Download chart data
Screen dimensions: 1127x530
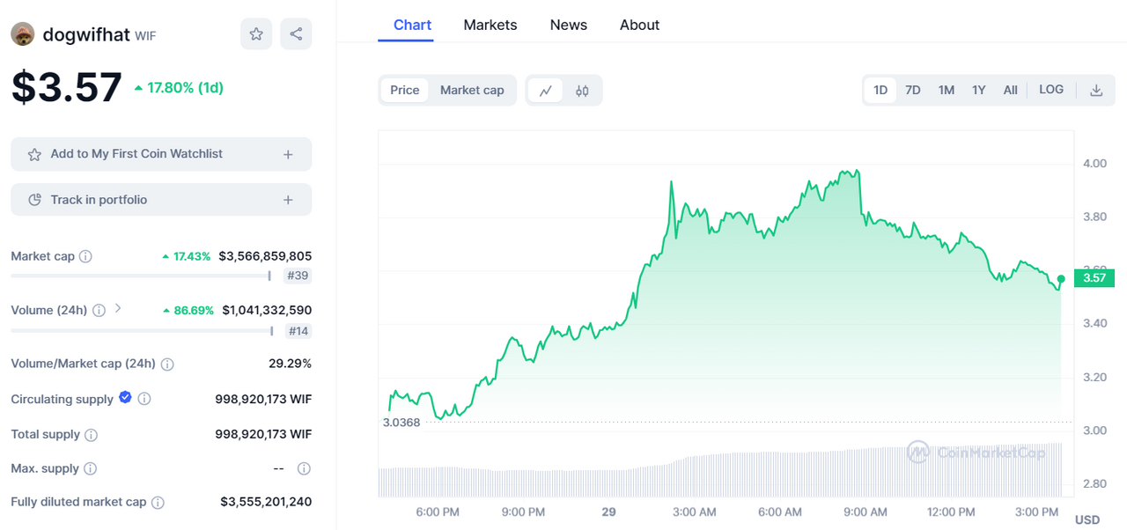[1096, 90]
